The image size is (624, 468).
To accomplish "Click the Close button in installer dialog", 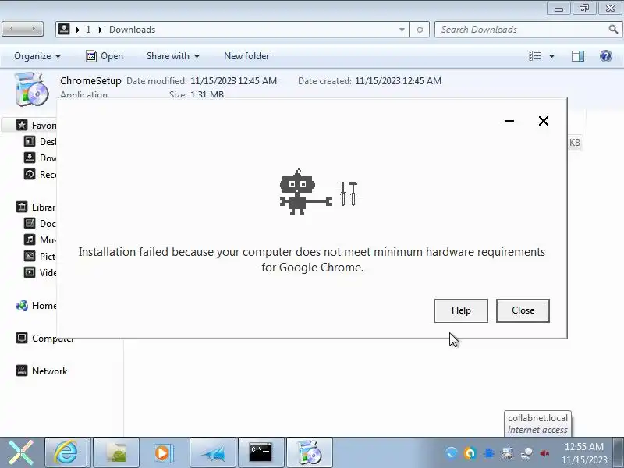I will [x=523, y=310].
